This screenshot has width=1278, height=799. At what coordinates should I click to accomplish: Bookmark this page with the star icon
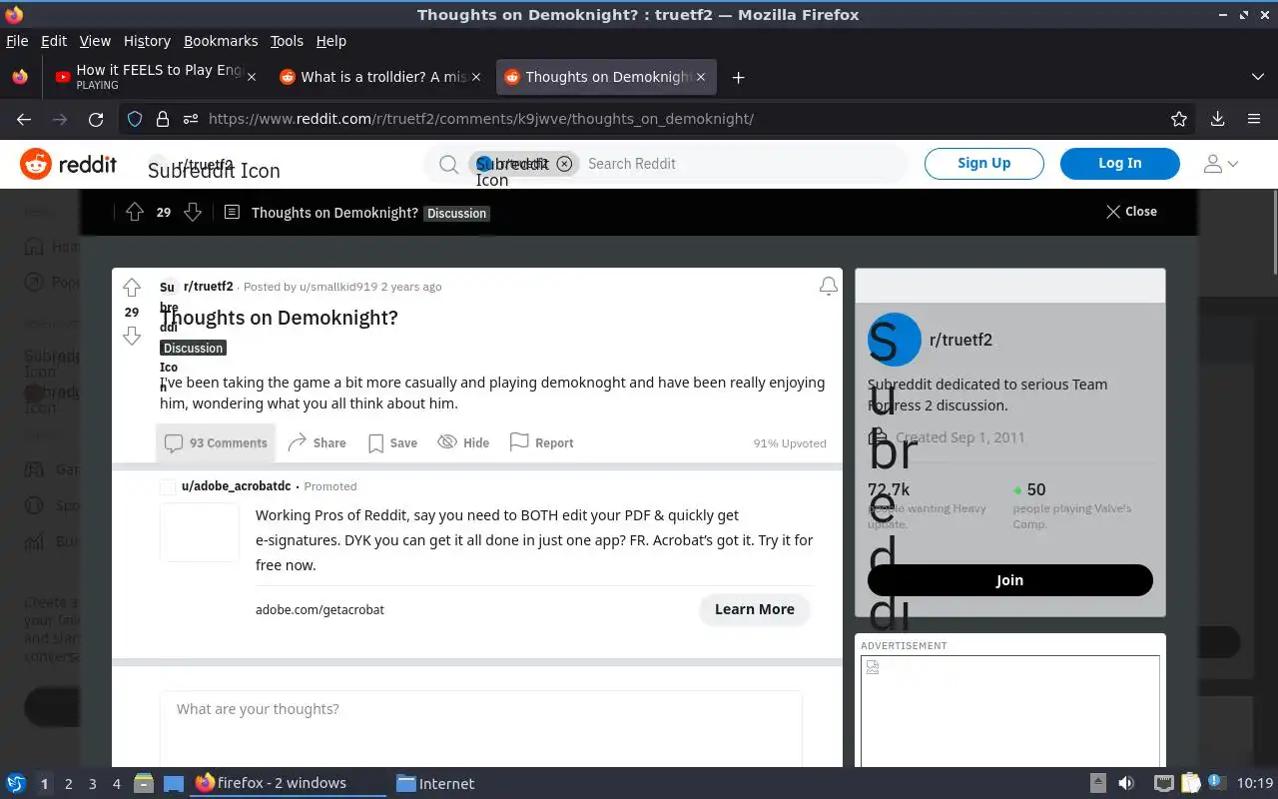pyautogui.click(x=1179, y=119)
